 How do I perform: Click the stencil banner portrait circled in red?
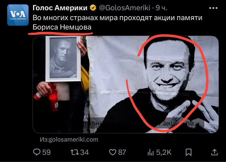click(168, 82)
